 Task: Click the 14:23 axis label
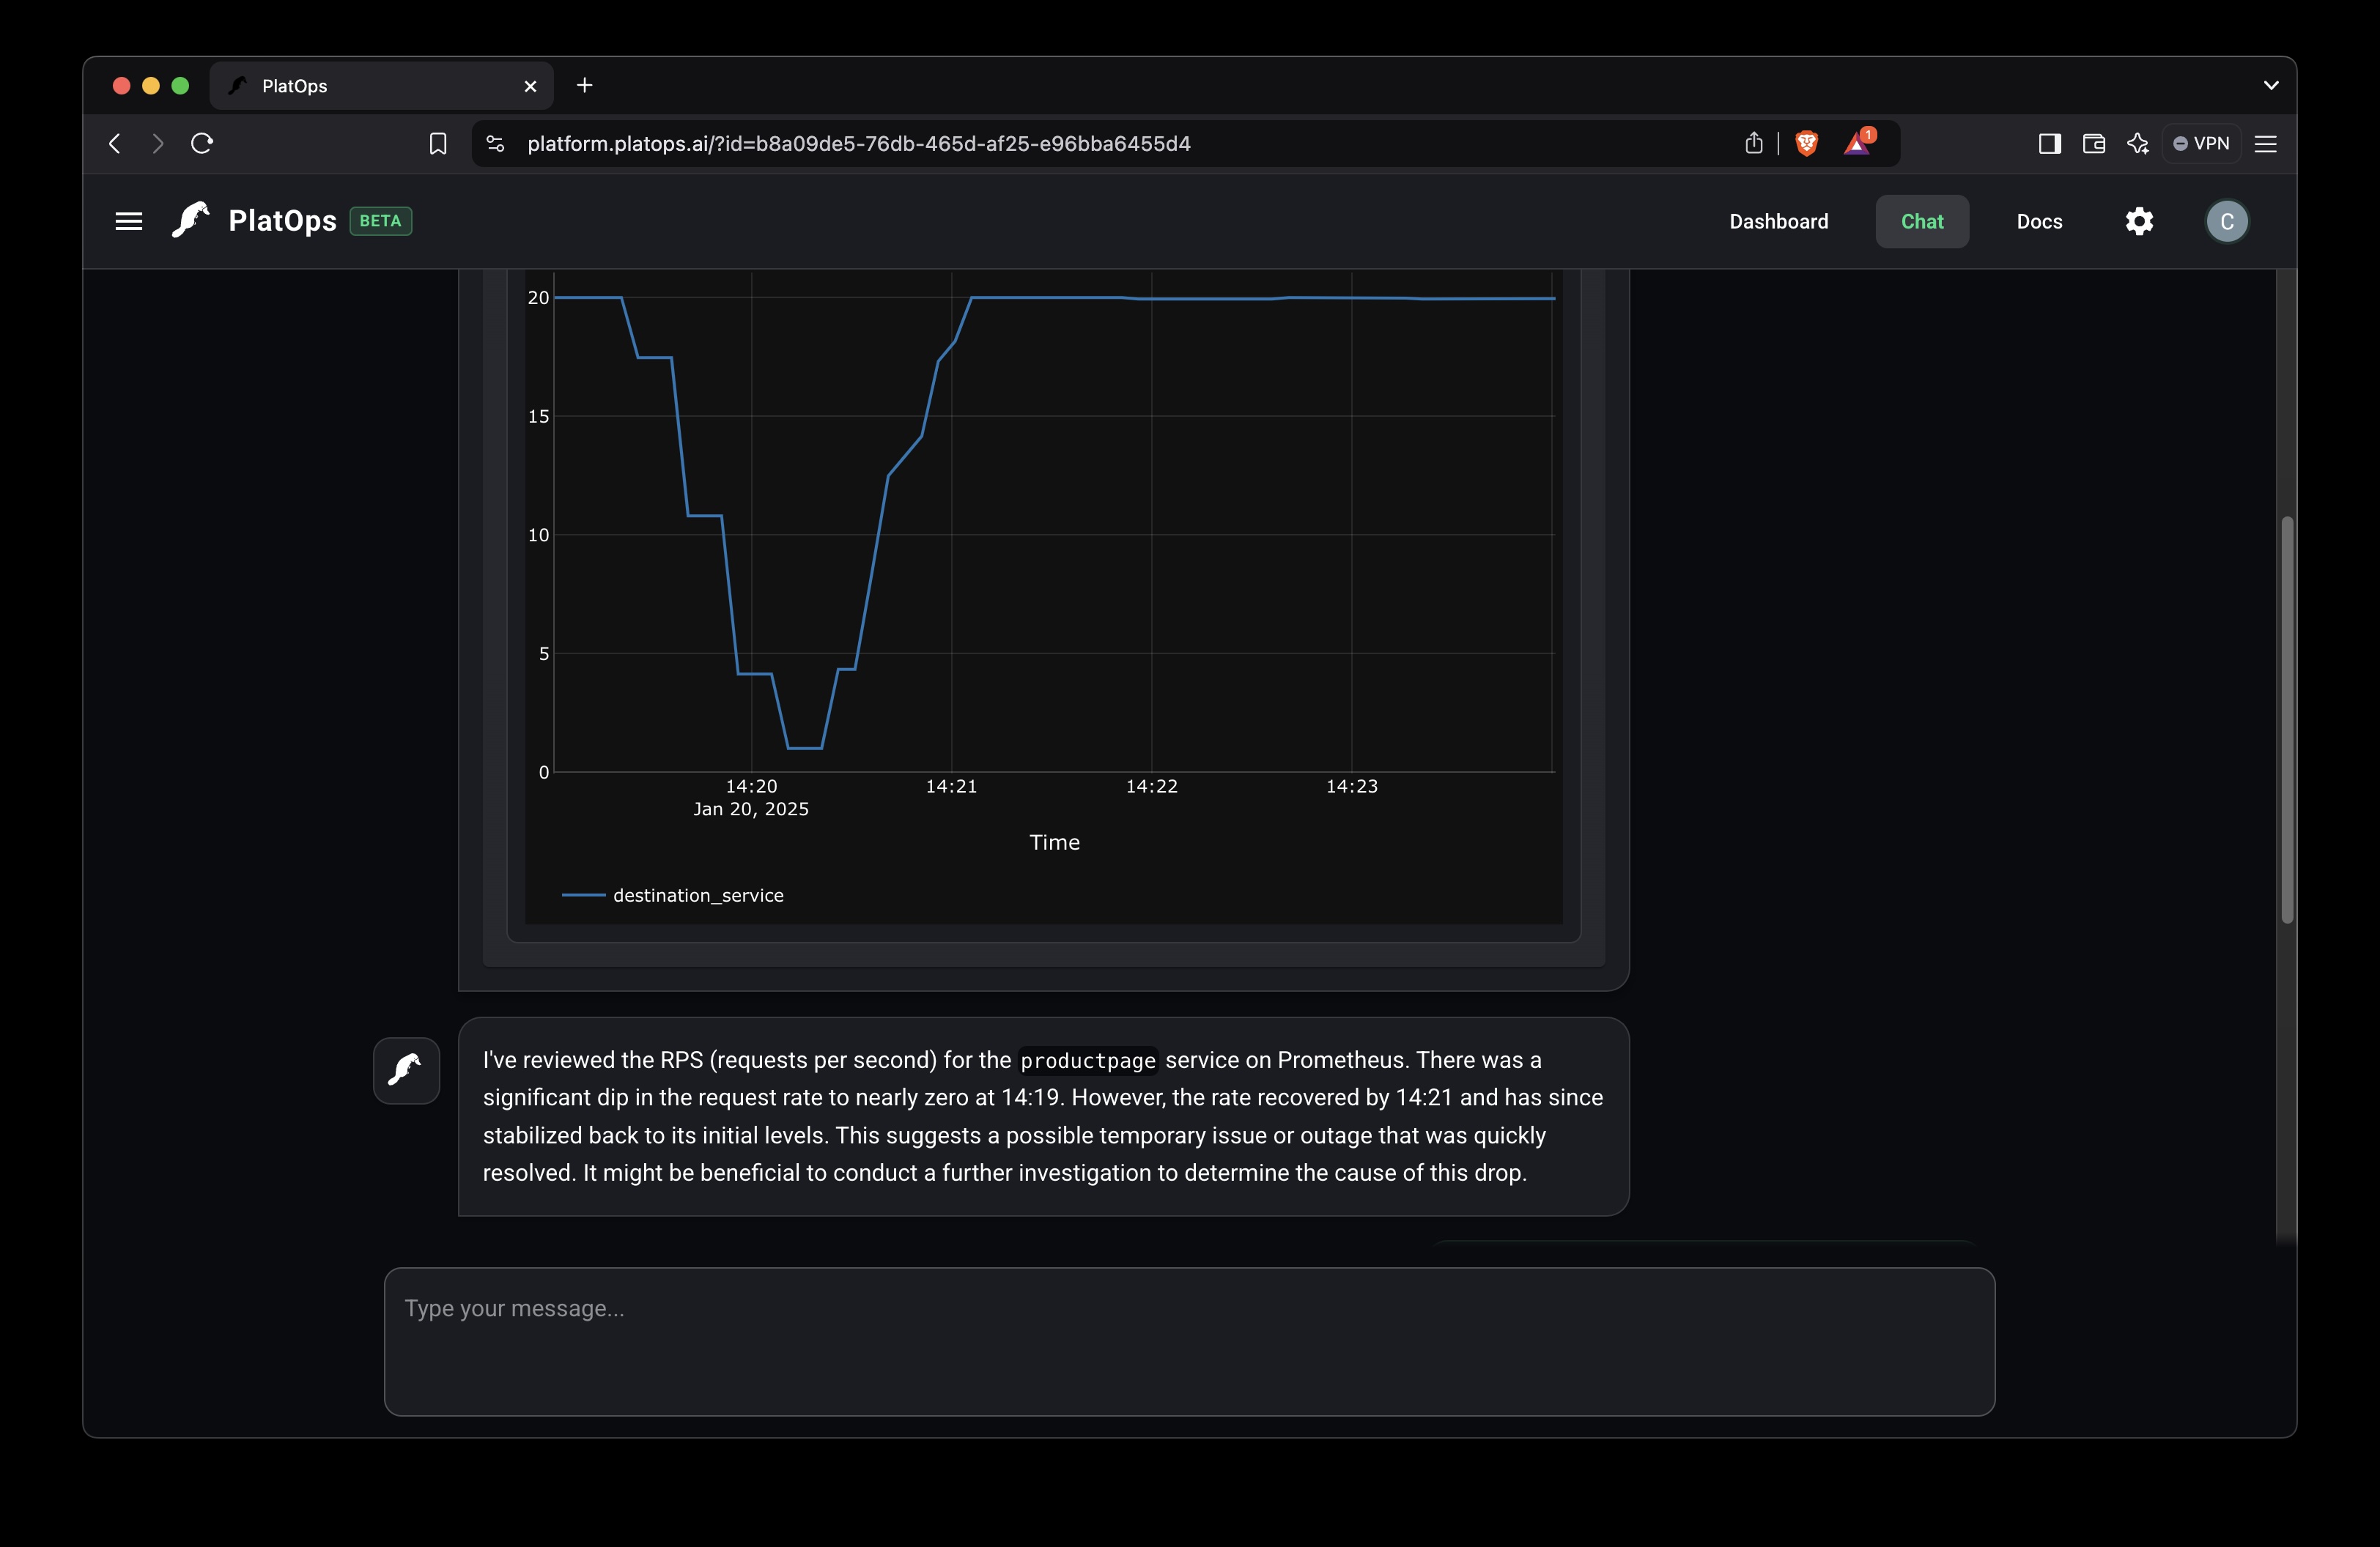(1351, 787)
